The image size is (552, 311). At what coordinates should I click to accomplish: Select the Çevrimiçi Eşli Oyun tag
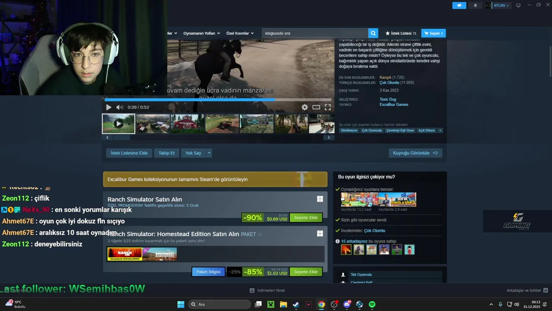click(x=400, y=130)
